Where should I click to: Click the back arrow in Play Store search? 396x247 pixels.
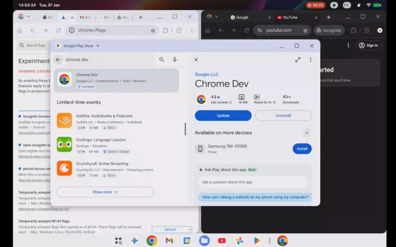coord(58,60)
